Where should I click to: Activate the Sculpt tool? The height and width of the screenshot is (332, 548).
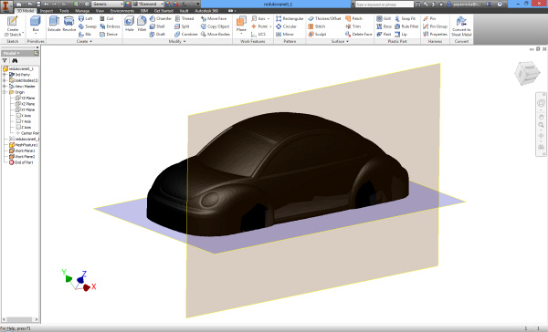click(x=317, y=35)
